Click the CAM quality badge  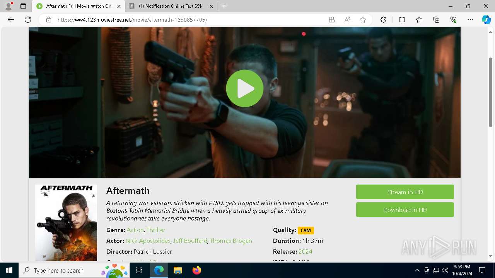coord(306,230)
